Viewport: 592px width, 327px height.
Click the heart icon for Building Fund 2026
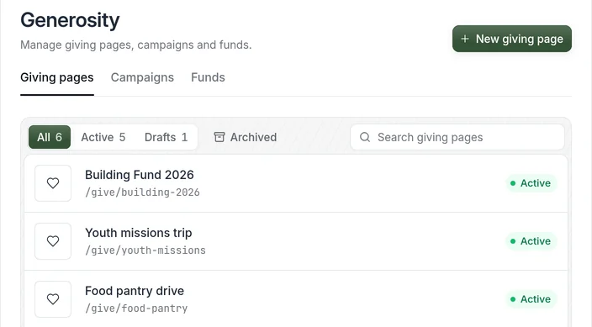click(53, 183)
